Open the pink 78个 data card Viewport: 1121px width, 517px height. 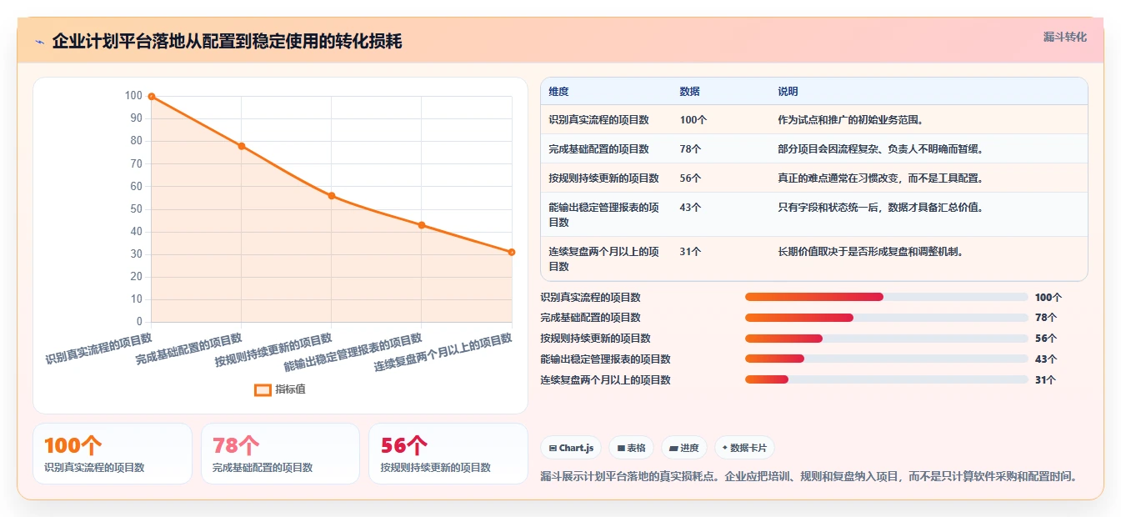(x=280, y=454)
